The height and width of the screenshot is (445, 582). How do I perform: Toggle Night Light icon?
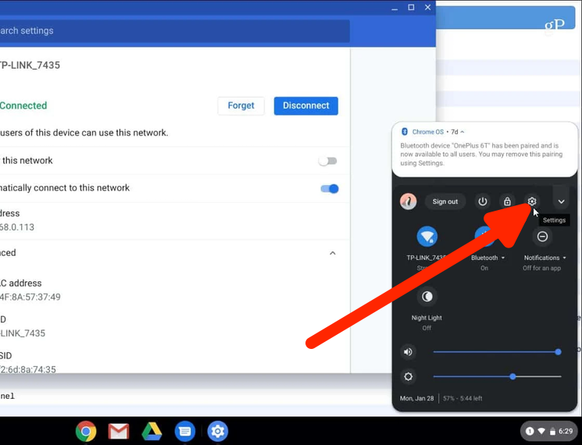click(427, 297)
